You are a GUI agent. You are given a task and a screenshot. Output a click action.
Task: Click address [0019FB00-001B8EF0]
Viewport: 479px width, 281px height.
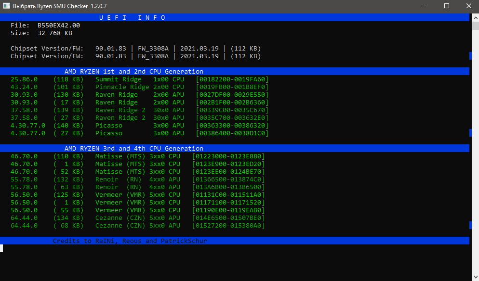232,87
